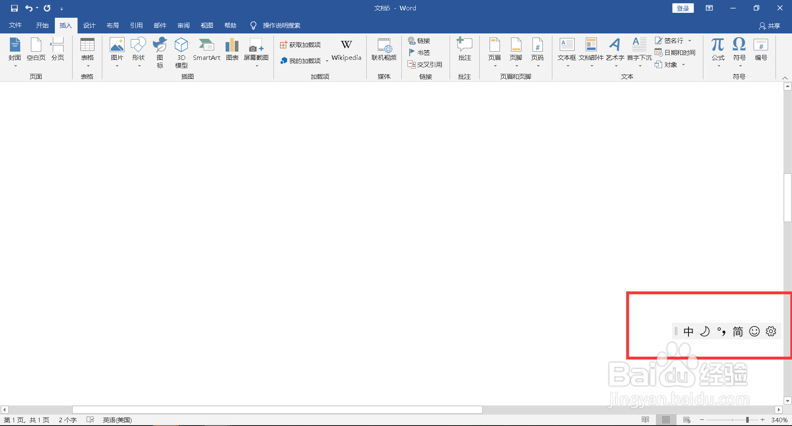Insert WordArt (艺术字)

pyautogui.click(x=615, y=52)
